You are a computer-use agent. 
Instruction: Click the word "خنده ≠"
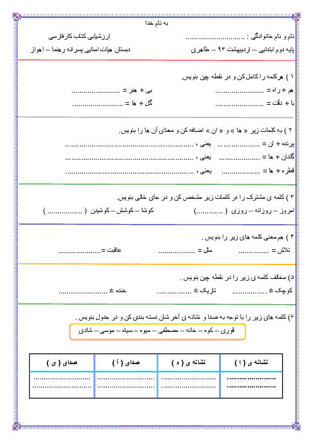118,291
